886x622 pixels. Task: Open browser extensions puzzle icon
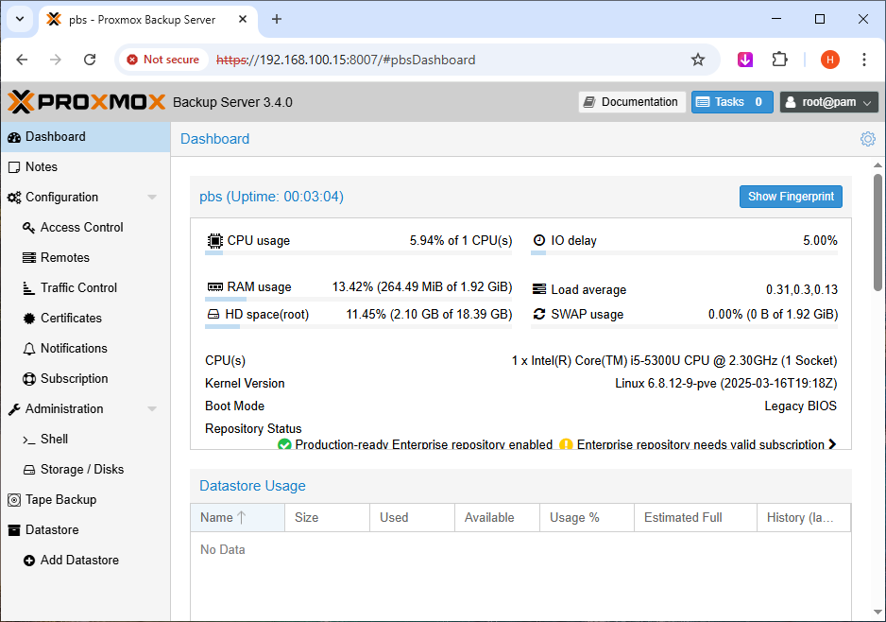[779, 60]
